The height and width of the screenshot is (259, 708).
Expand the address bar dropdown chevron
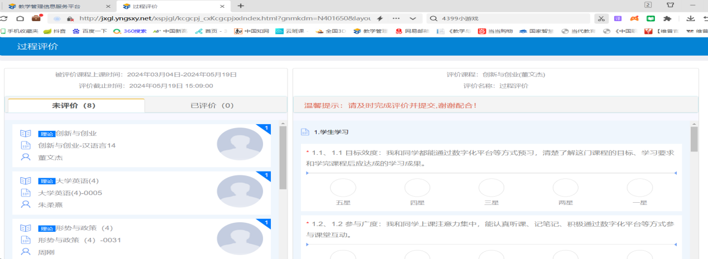coord(413,18)
